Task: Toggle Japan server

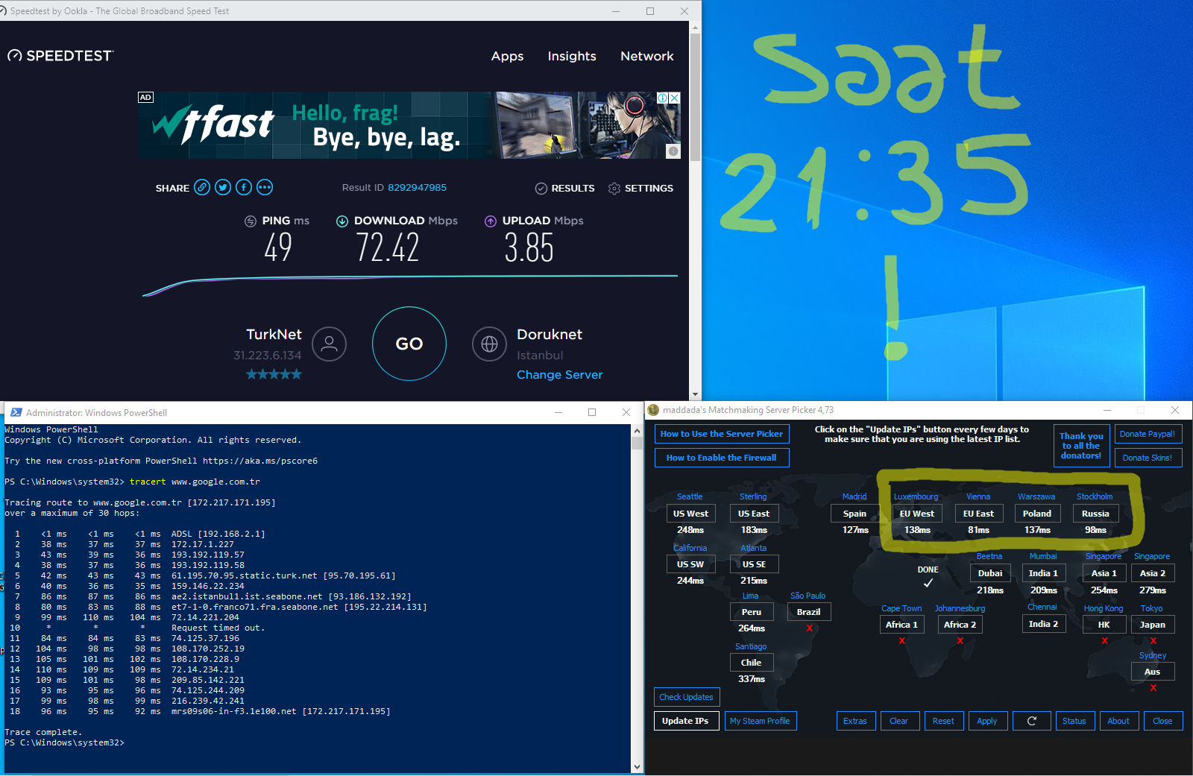Action: (1153, 625)
